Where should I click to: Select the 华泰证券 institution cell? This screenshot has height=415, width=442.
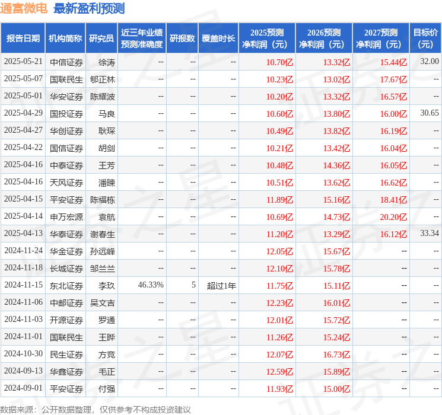66,234
